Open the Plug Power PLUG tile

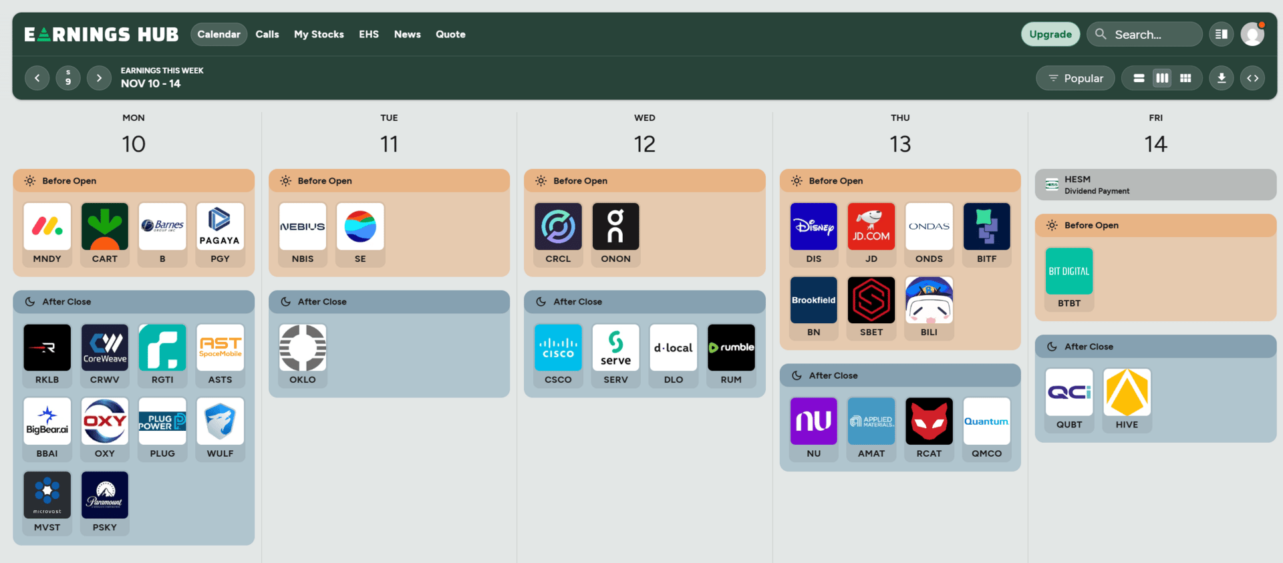pos(162,429)
